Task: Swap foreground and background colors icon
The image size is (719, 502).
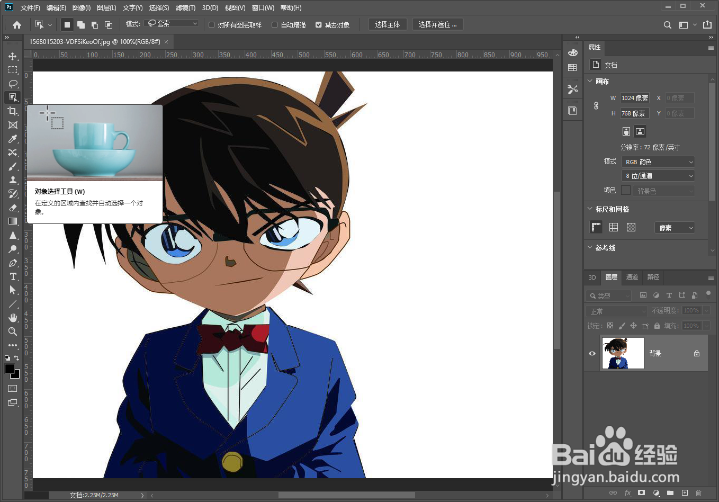Action: (17, 358)
